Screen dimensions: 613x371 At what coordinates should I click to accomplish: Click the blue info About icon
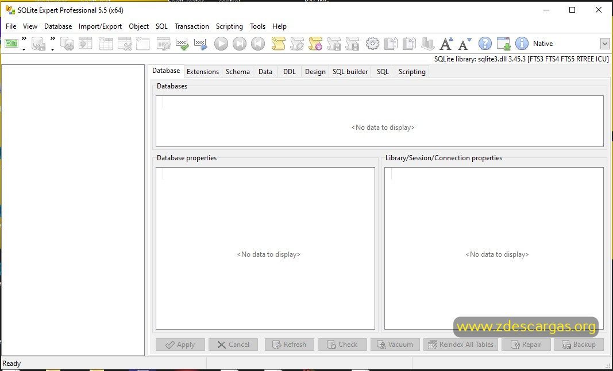point(522,44)
